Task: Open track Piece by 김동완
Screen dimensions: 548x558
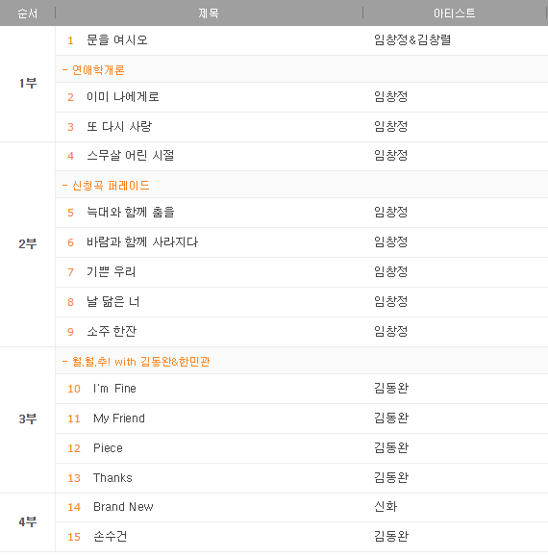Action: pos(108,448)
